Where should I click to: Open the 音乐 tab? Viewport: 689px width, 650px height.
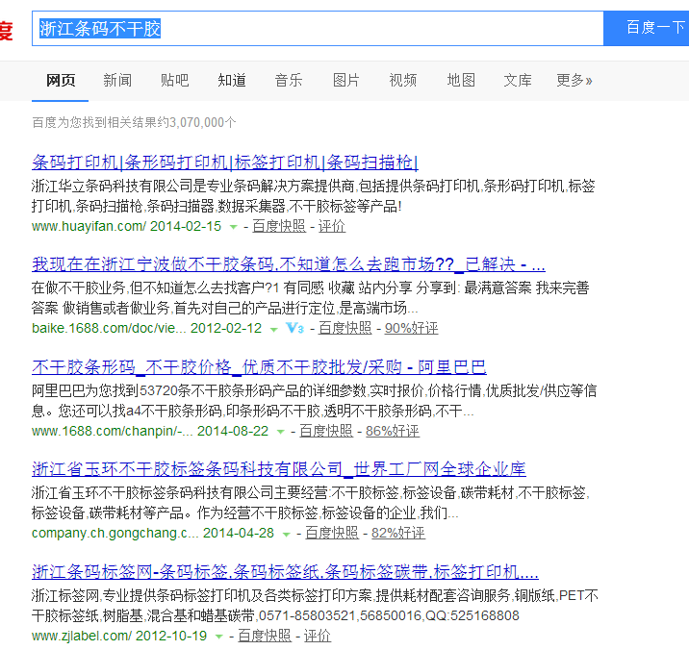(289, 81)
